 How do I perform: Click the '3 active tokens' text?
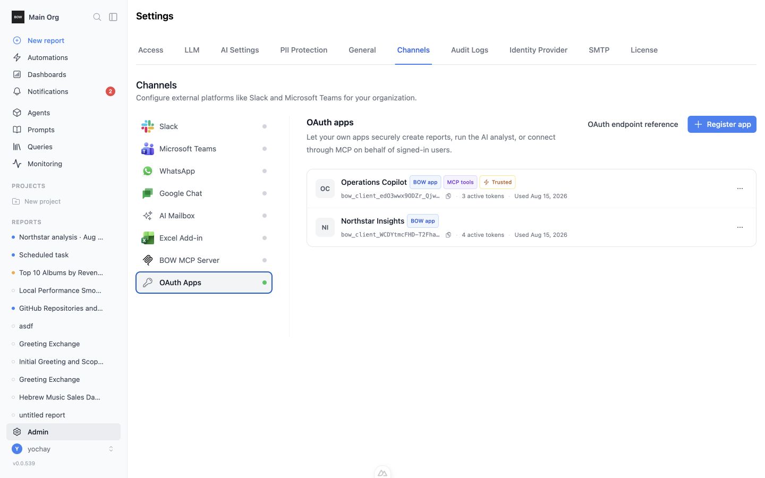pos(483,196)
